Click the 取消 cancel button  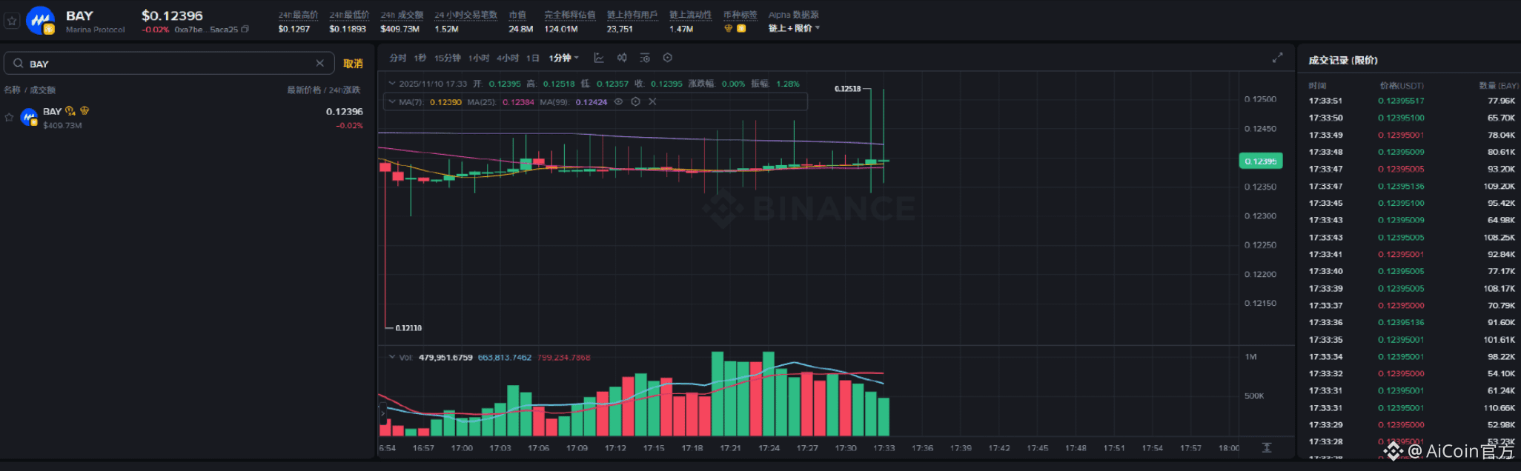point(353,64)
